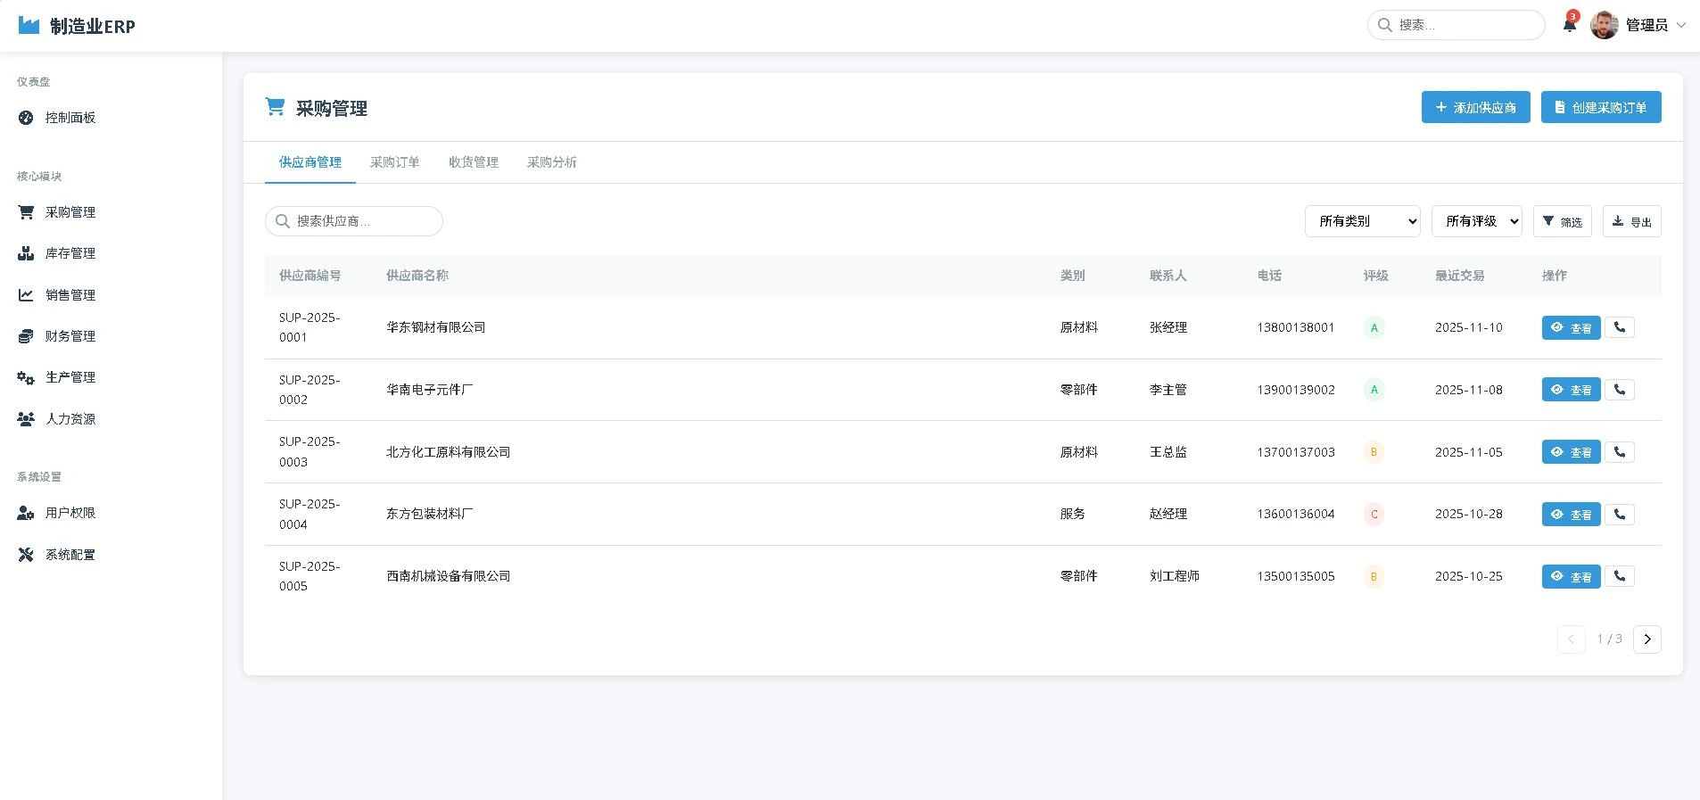Open 库存管理 from the sidebar
The height and width of the screenshot is (800, 1700).
tap(70, 253)
